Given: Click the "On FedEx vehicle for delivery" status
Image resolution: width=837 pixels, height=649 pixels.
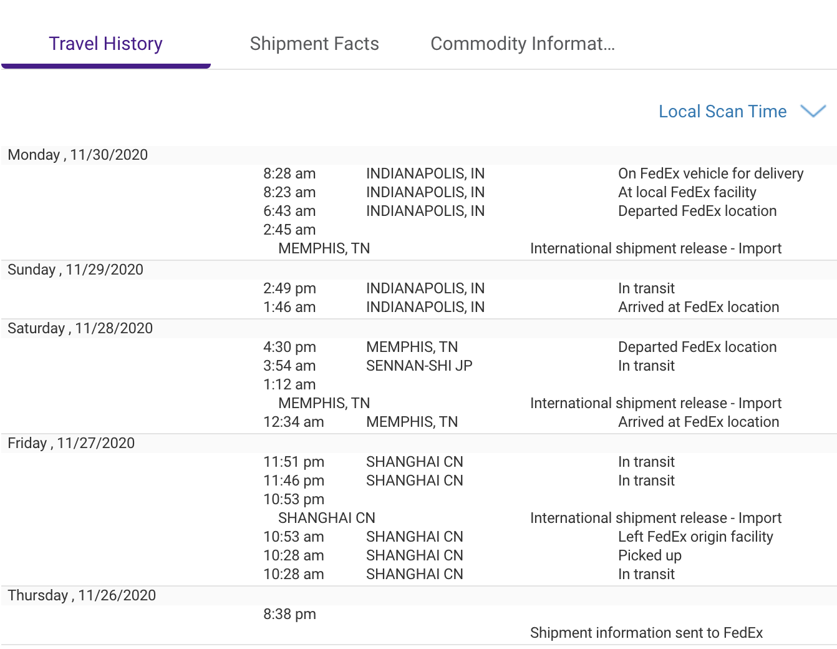Looking at the screenshot, I should tap(710, 173).
